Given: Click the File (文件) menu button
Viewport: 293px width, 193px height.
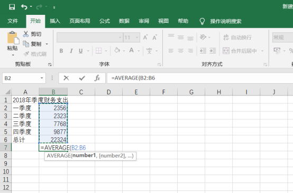Looking at the screenshot, I should [x=13, y=21].
